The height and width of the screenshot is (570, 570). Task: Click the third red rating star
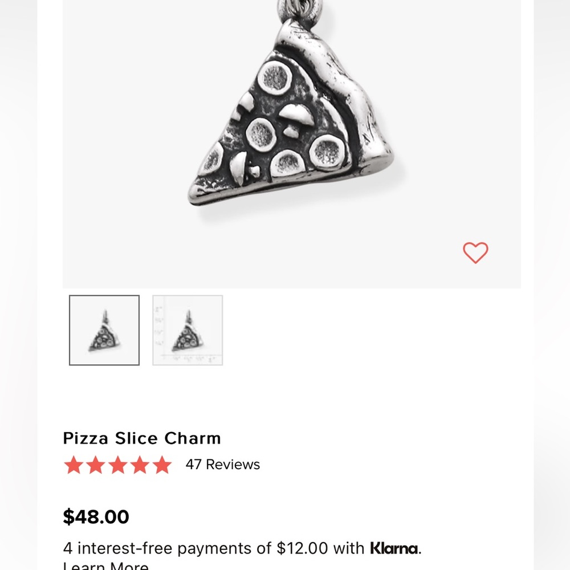click(118, 465)
